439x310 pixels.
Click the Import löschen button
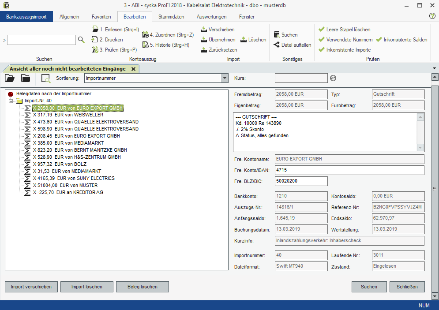tap(87, 287)
